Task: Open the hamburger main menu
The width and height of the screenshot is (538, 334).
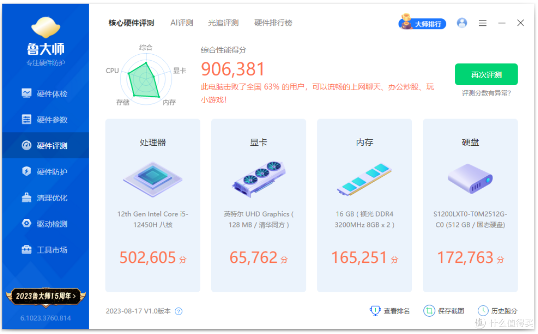Action: point(482,23)
